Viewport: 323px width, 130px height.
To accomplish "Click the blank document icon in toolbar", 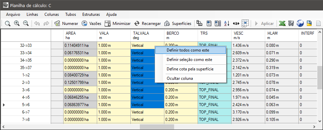I will click(x=319, y=23).
